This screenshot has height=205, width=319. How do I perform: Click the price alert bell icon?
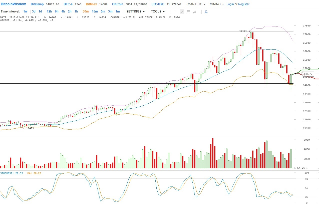tap(206, 12)
